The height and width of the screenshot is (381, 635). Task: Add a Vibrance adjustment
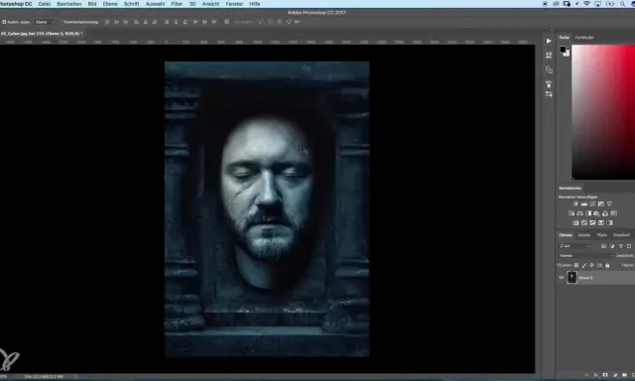(x=609, y=203)
